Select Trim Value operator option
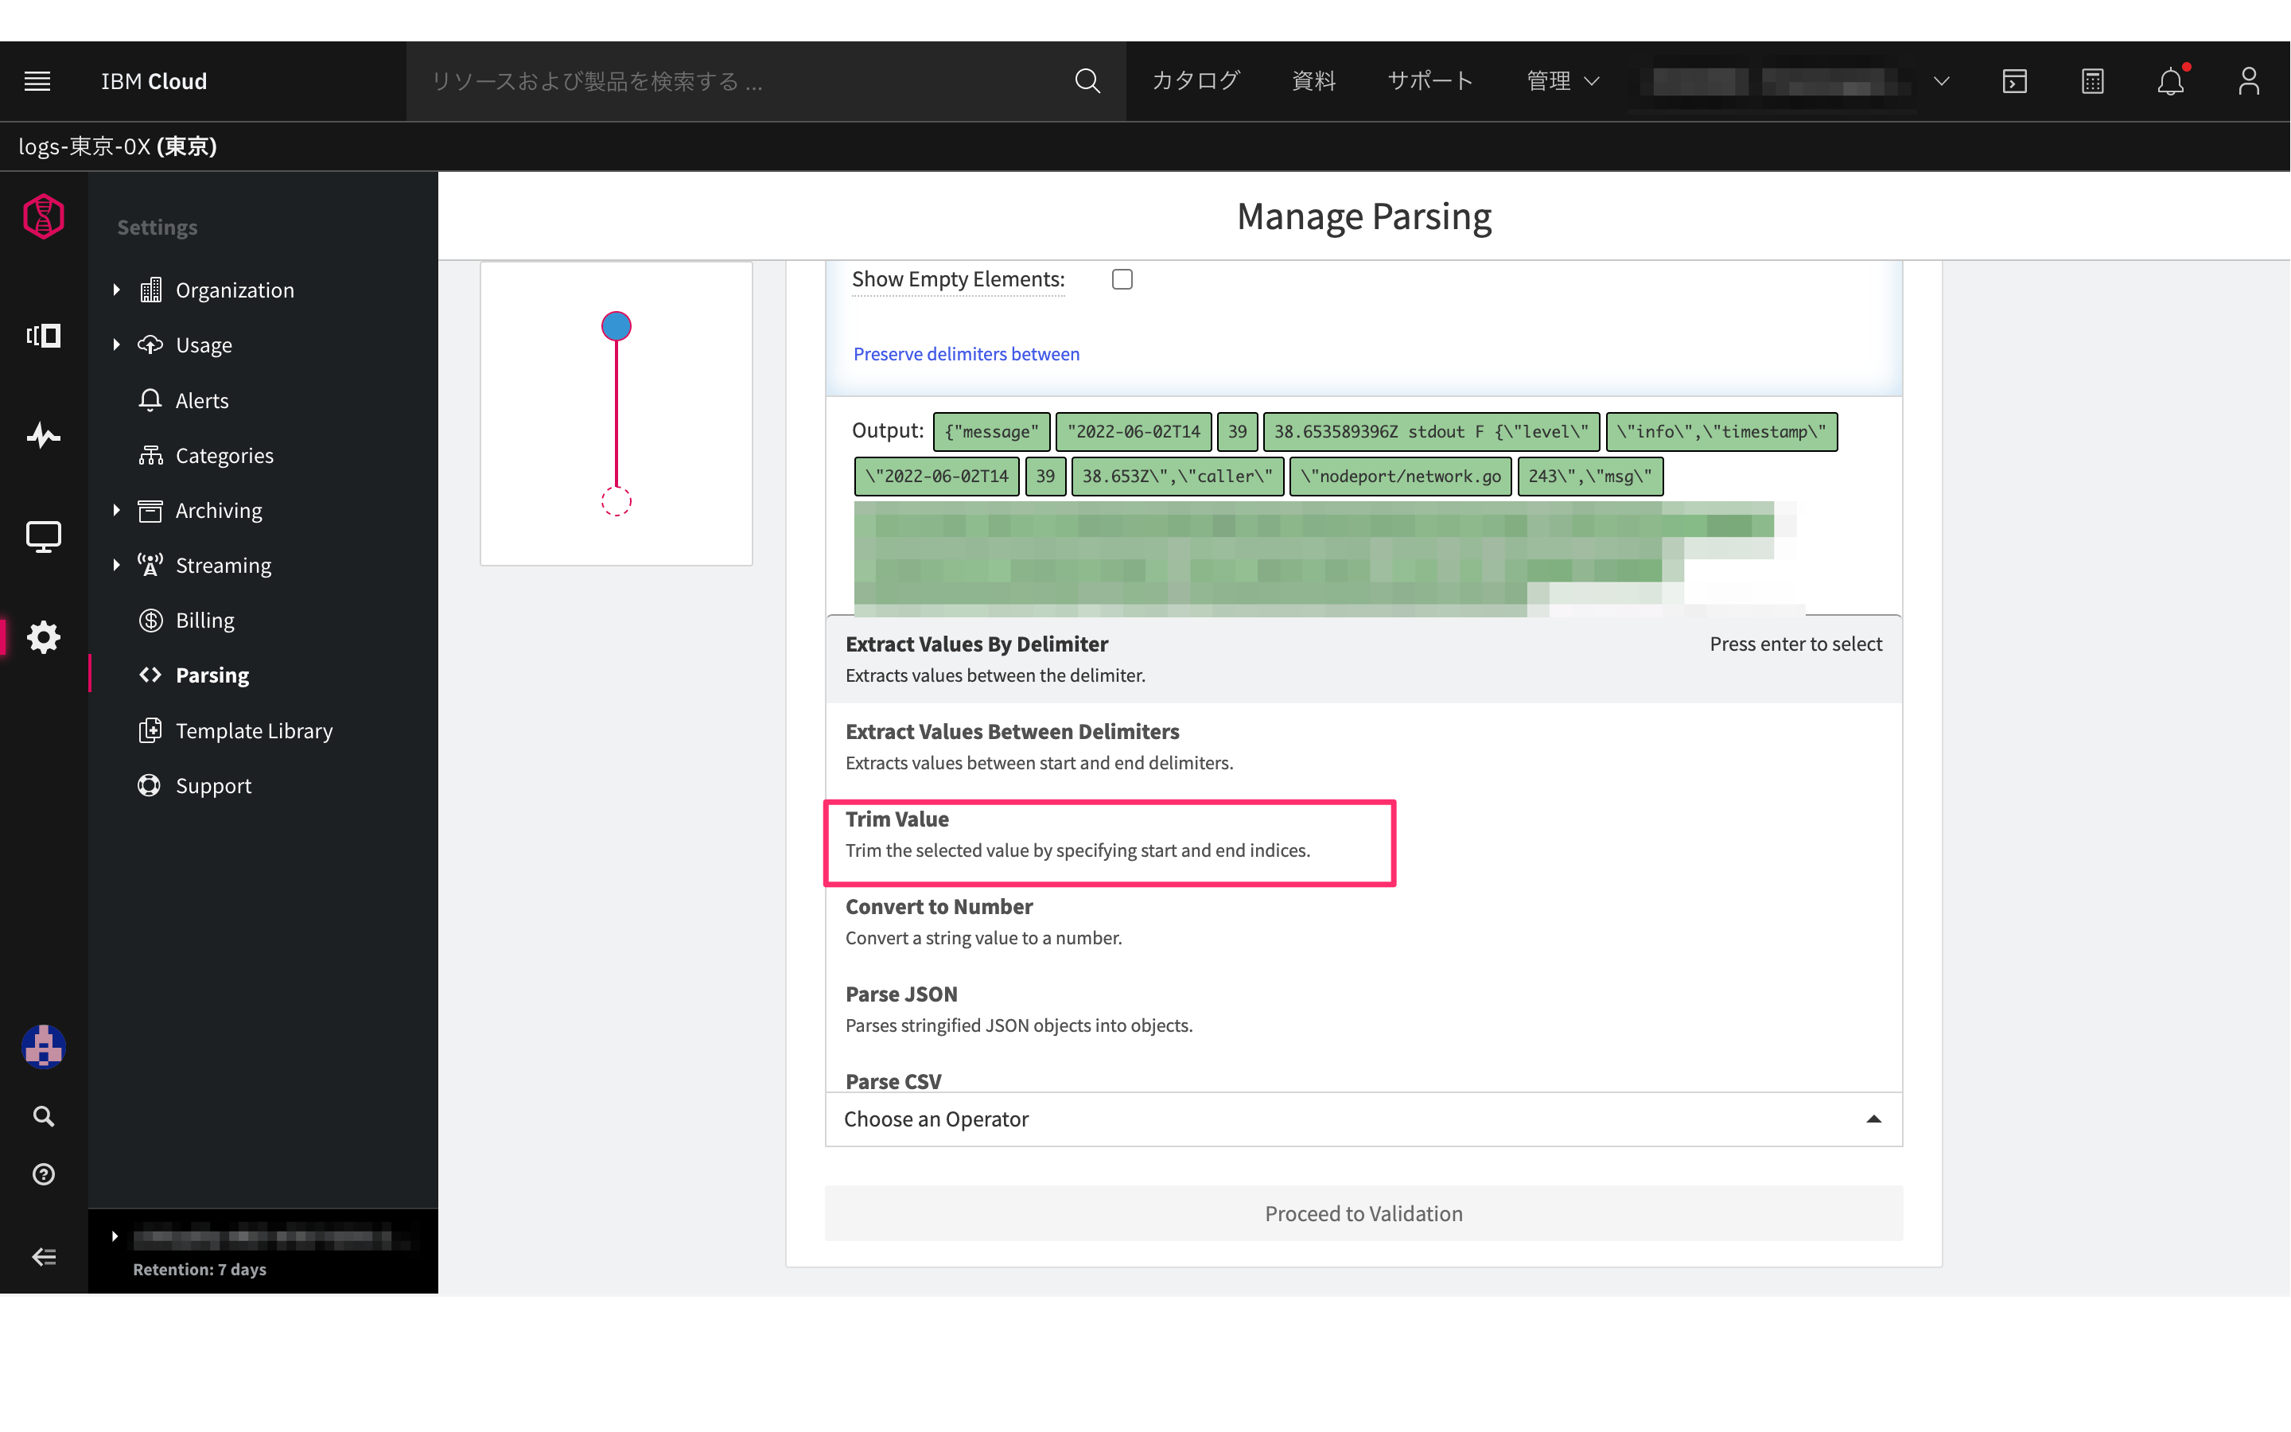 point(1110,835)
